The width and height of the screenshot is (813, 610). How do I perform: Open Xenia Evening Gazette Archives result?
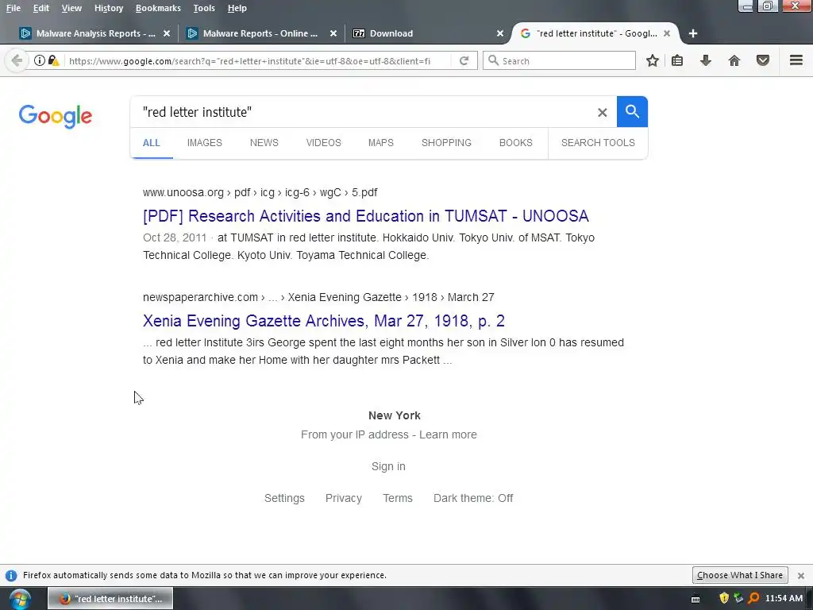pos(324,321)
